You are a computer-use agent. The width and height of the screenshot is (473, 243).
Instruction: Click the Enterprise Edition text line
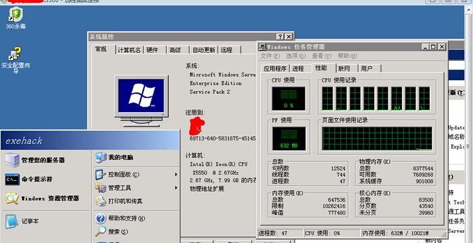pos(216,83)
